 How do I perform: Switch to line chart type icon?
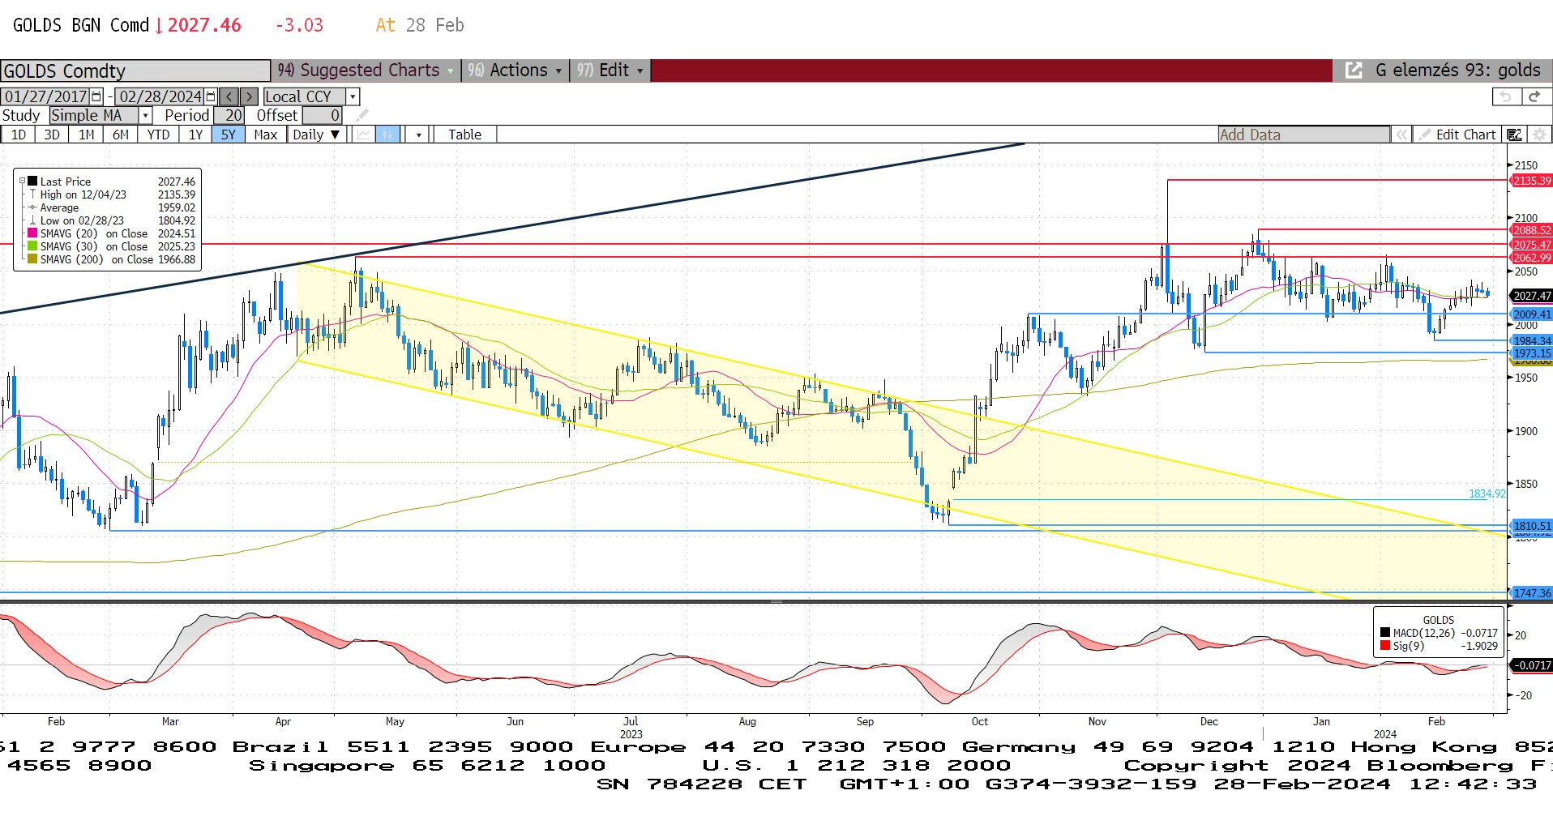364,135
